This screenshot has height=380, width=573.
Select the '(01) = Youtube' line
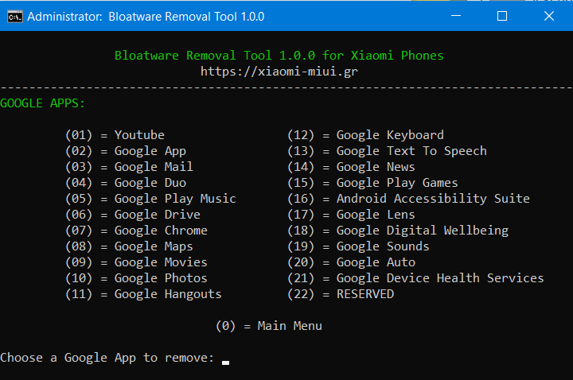(x=115, y=135)
